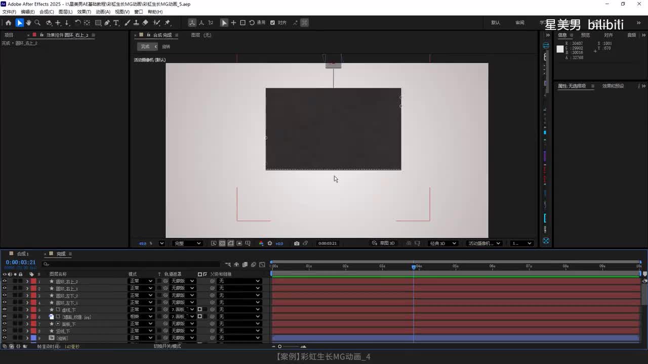The width and height of the screenshot is (648, 364).
Task: Open the 效果(T) menu
Action: pyautogui.click(x=84, y=12)
